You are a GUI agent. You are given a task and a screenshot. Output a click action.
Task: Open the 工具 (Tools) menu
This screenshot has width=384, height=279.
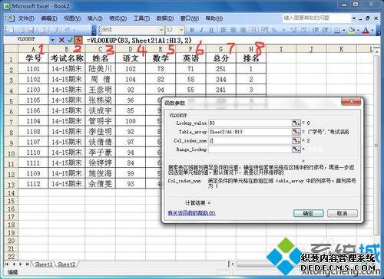coord(141,18)
